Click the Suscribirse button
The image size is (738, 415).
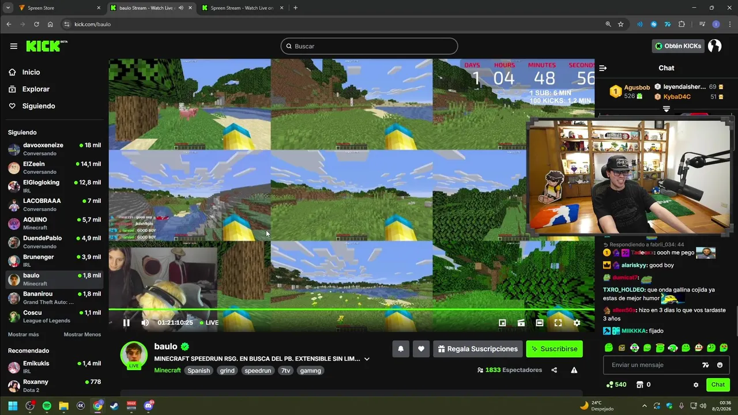pyautogui.click(x=555, y=349)
